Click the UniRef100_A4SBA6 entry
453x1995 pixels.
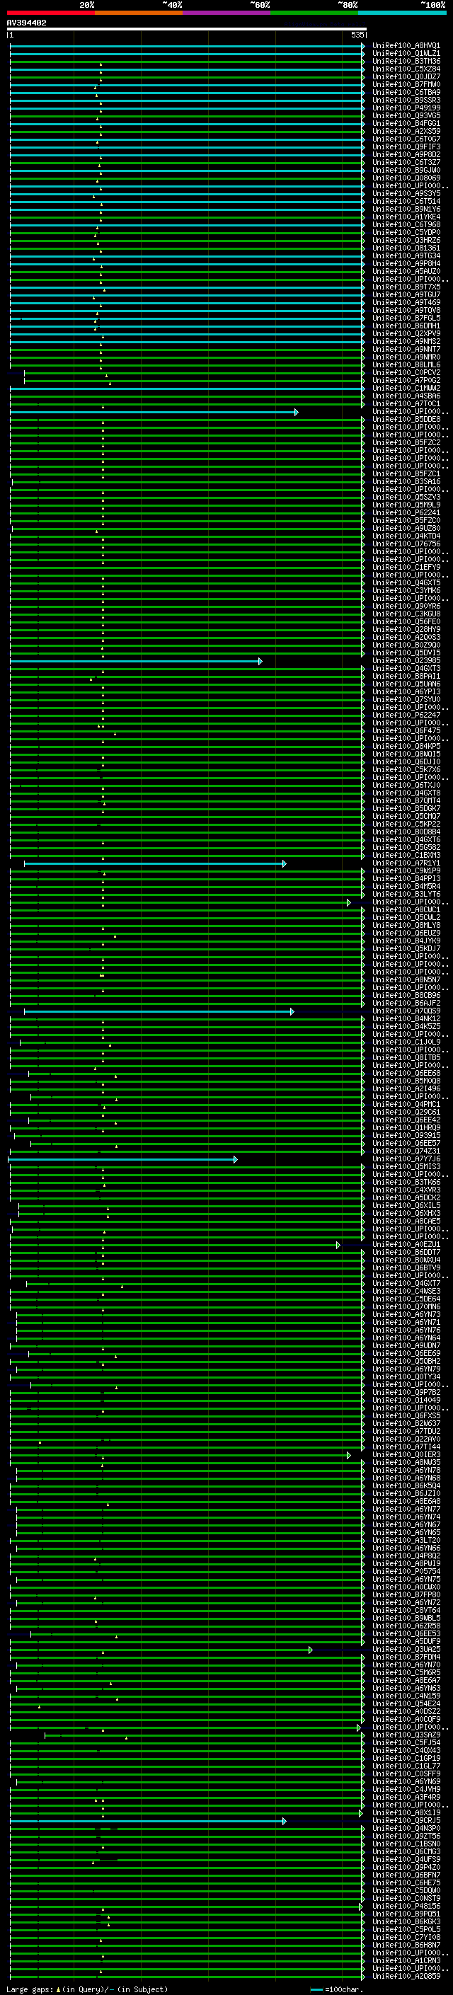406,396
